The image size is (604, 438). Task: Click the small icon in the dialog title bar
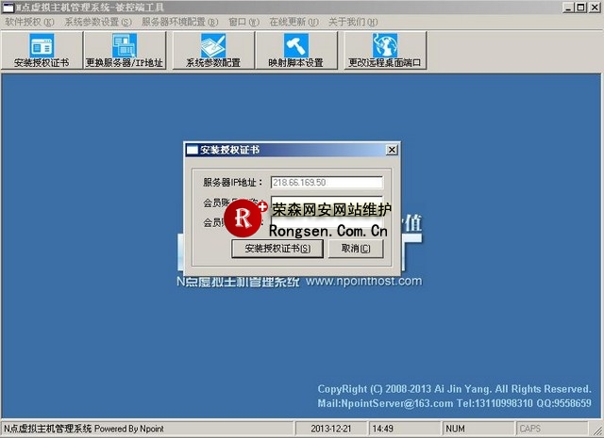(x=192, y=150)
